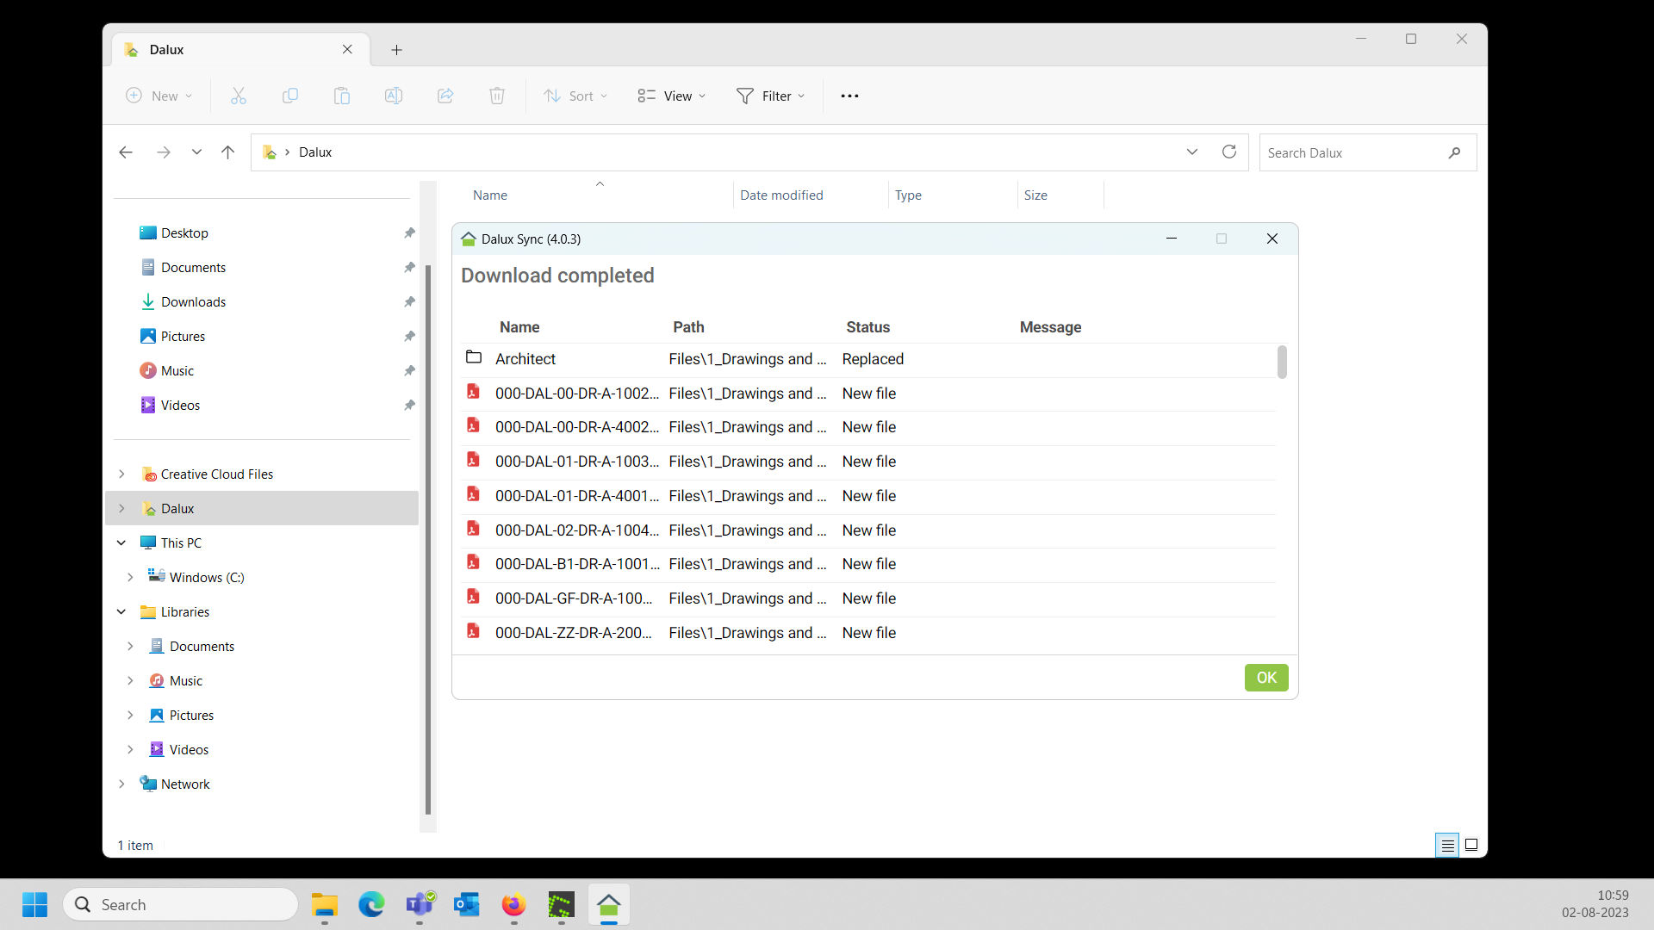The height and width of the screenshot is (930, 1654).
Task: Collapse the This PC tree node
Action: (x=121, y=542)
